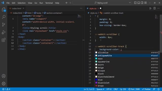The width and height of the screenshot is (162, 91).
Task: Open the Accounts menu icon
Action: point(4,76)
